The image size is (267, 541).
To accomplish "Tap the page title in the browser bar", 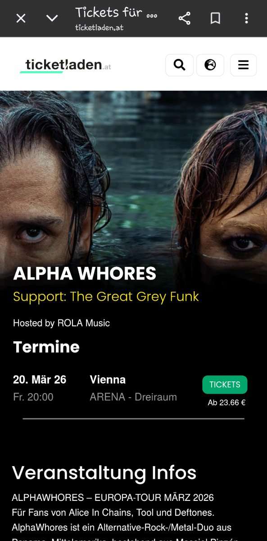I will click(x=116, y=12).
